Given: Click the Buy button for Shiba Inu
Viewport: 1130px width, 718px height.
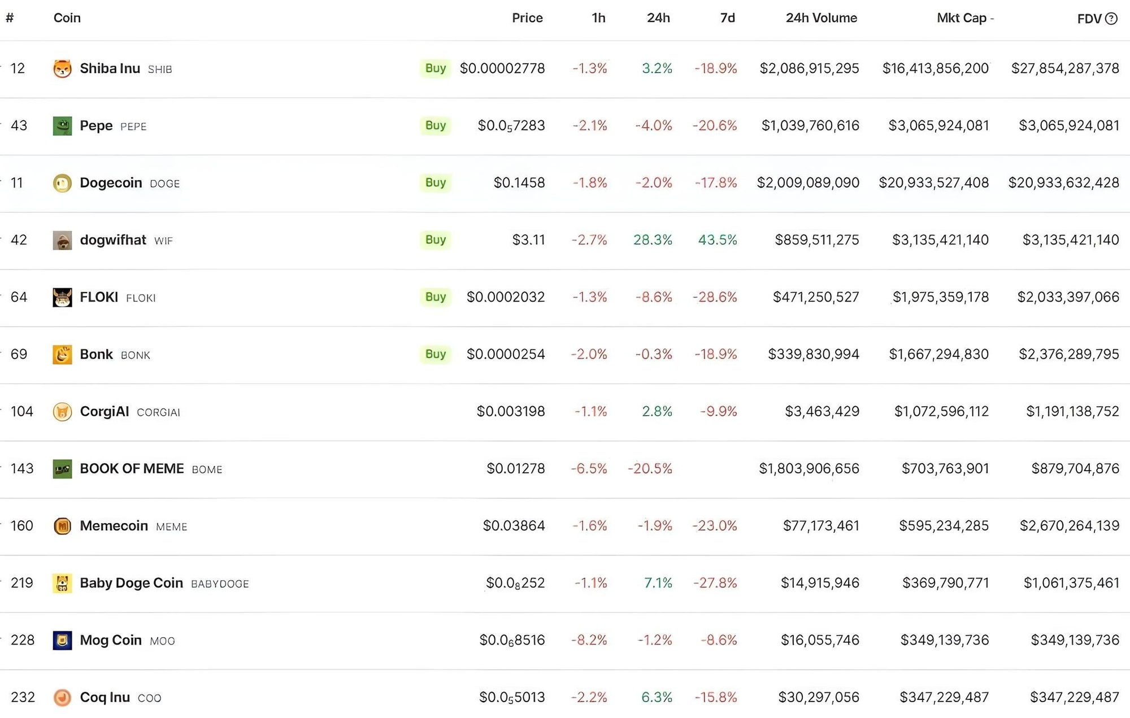Looking at the screenshot, I should 436,68.
